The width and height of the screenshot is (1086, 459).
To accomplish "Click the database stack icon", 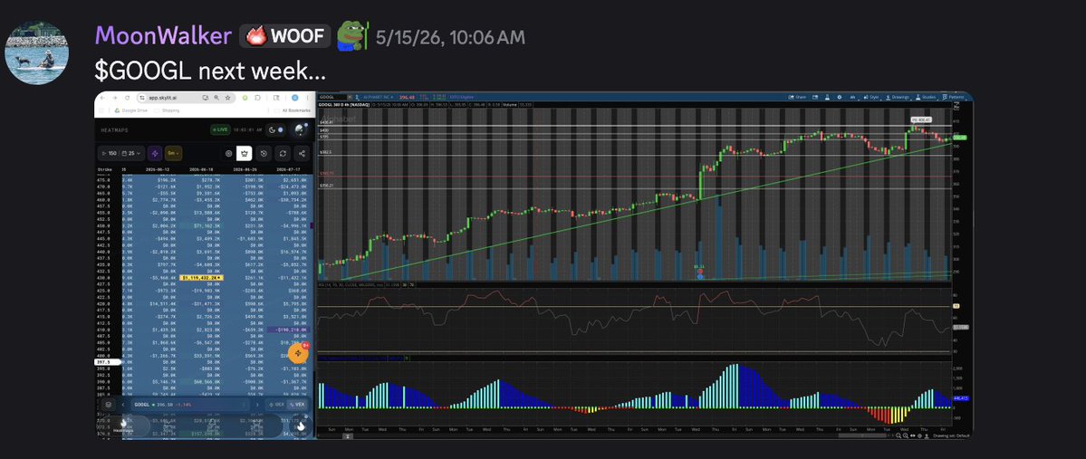I will pyautogui.click(x=108, y=405).
